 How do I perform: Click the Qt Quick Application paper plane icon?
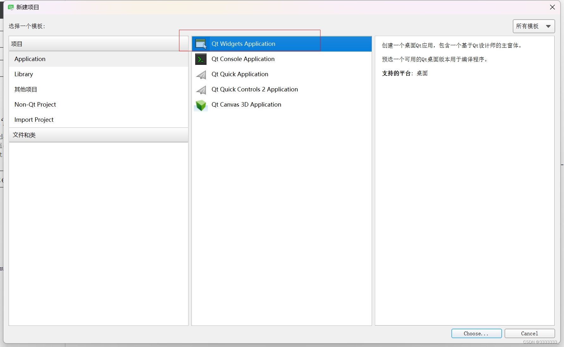(x=201, y=75)
